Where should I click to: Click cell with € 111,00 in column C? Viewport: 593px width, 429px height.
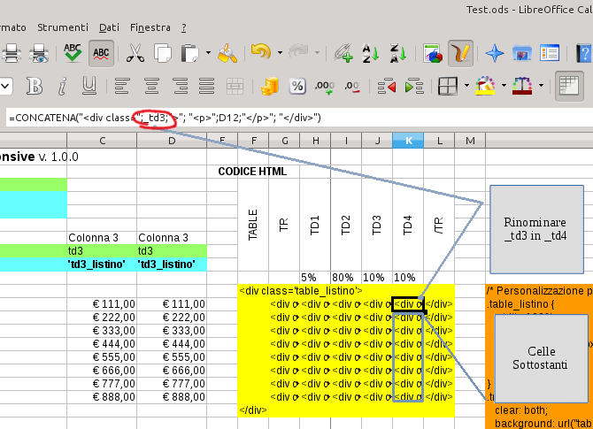(102, 304)
